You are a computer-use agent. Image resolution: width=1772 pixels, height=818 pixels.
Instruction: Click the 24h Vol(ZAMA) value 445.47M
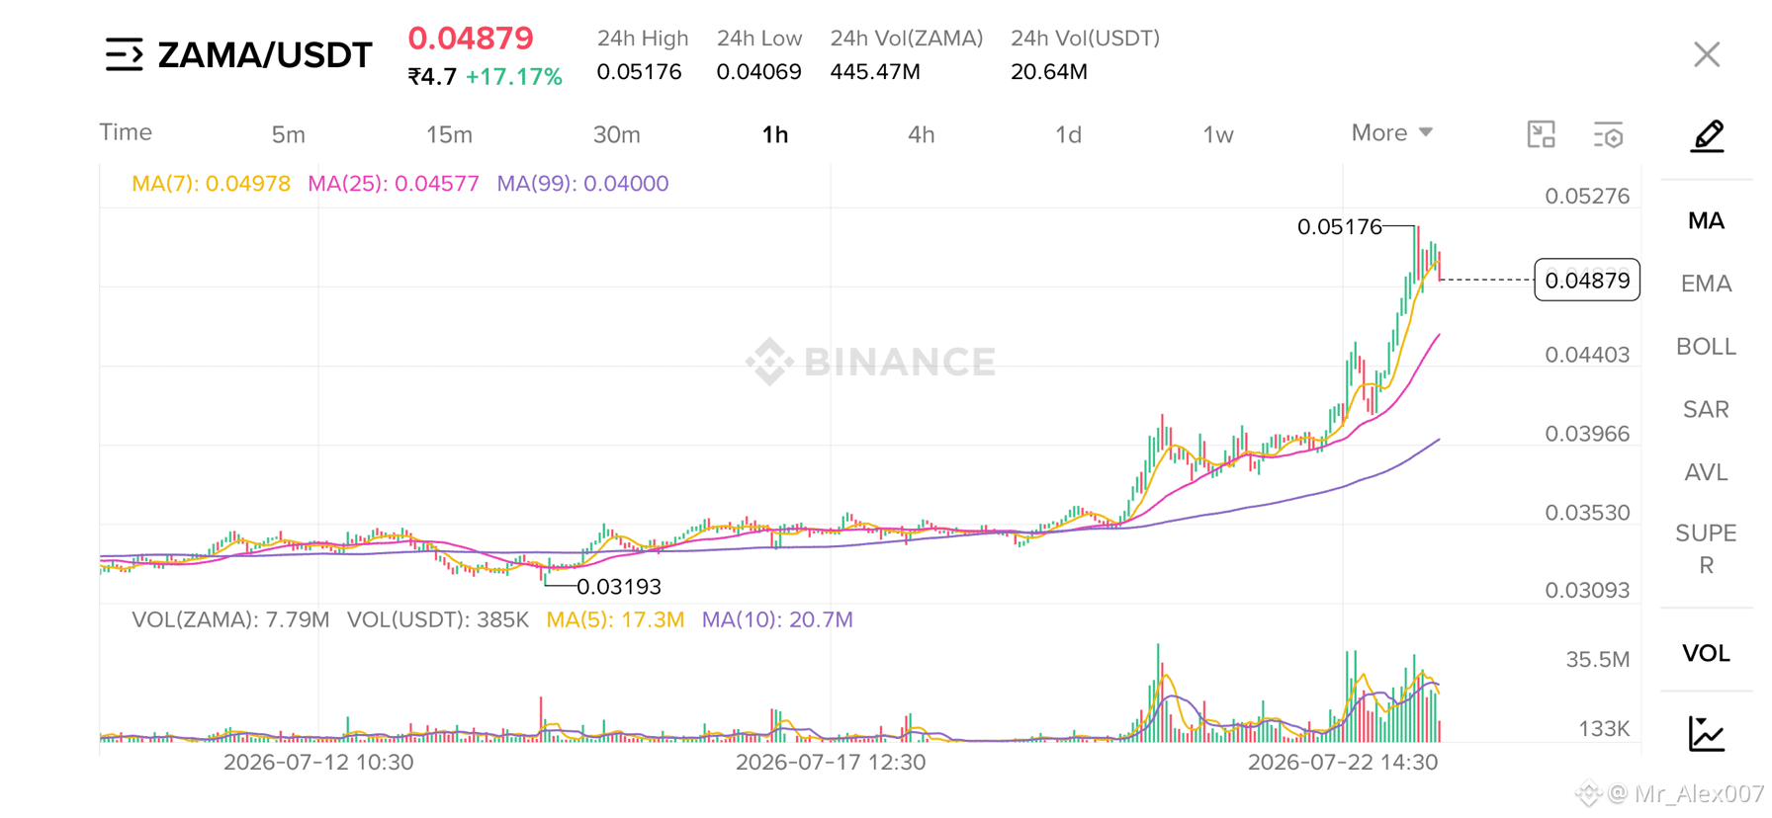[875, 72]
